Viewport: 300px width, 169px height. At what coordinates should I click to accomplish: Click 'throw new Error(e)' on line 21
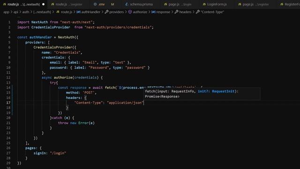tap(76, 123)
